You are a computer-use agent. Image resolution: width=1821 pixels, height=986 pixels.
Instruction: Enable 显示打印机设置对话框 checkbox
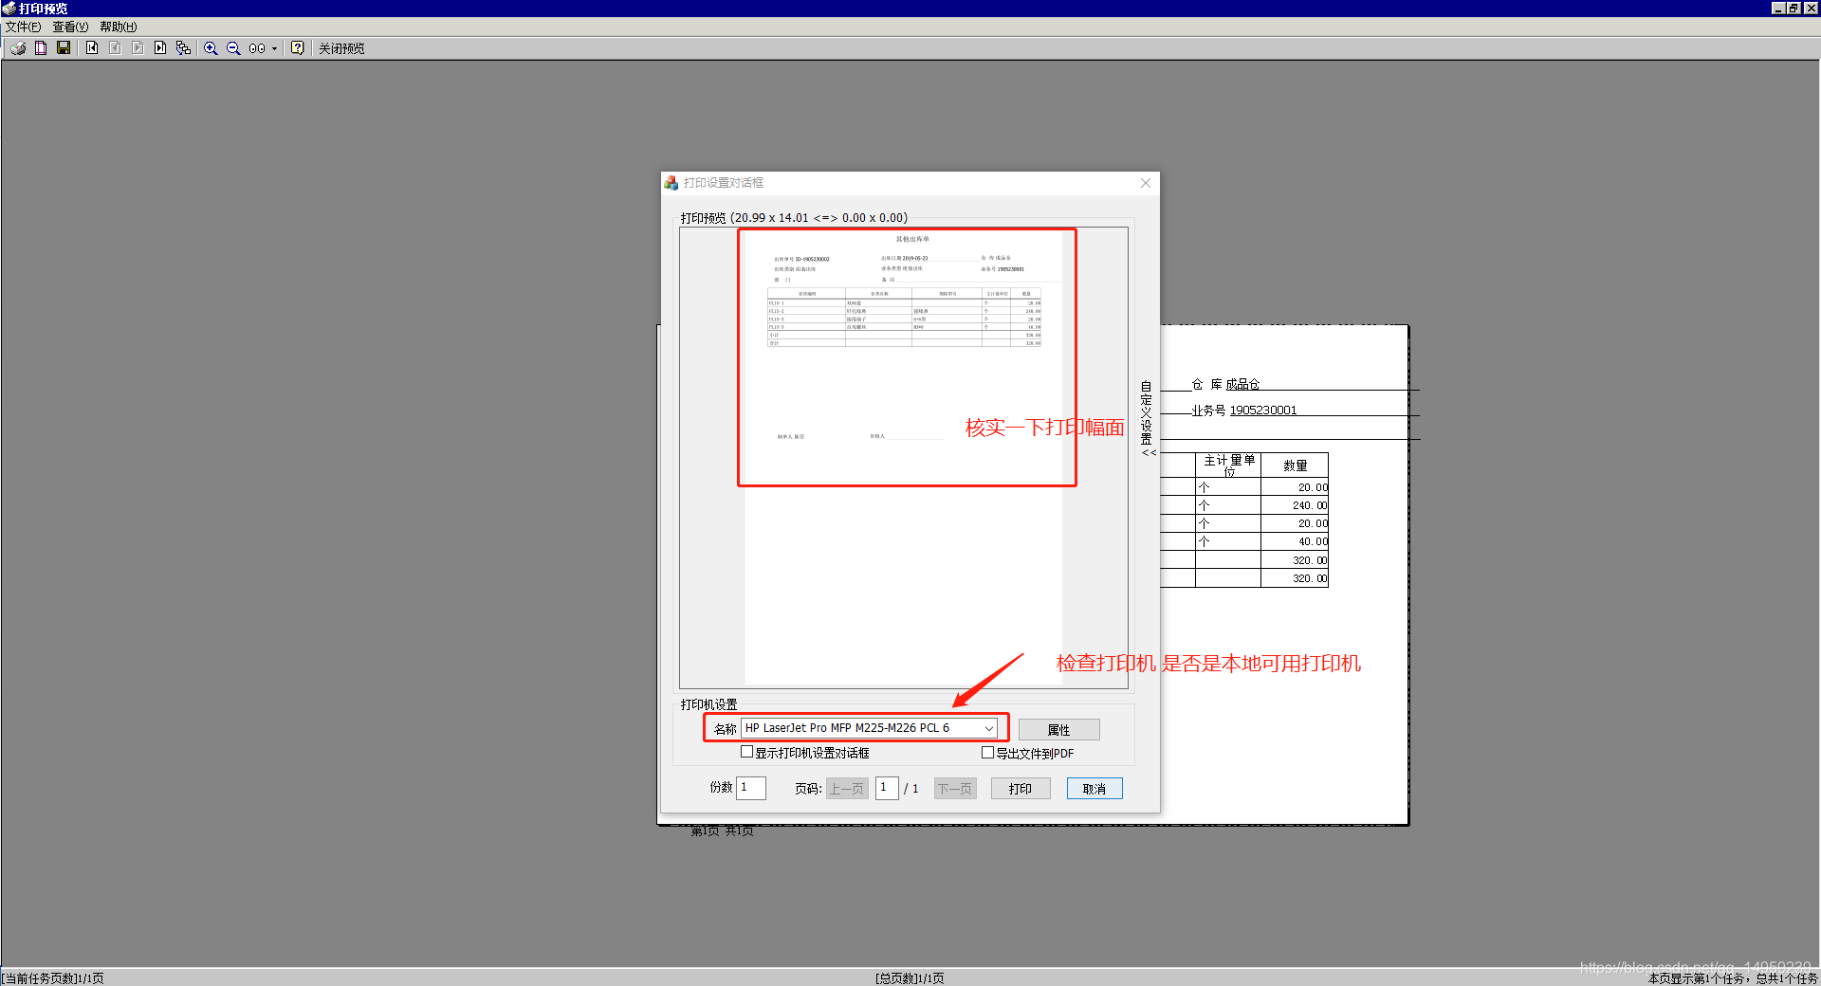(747, 753)
